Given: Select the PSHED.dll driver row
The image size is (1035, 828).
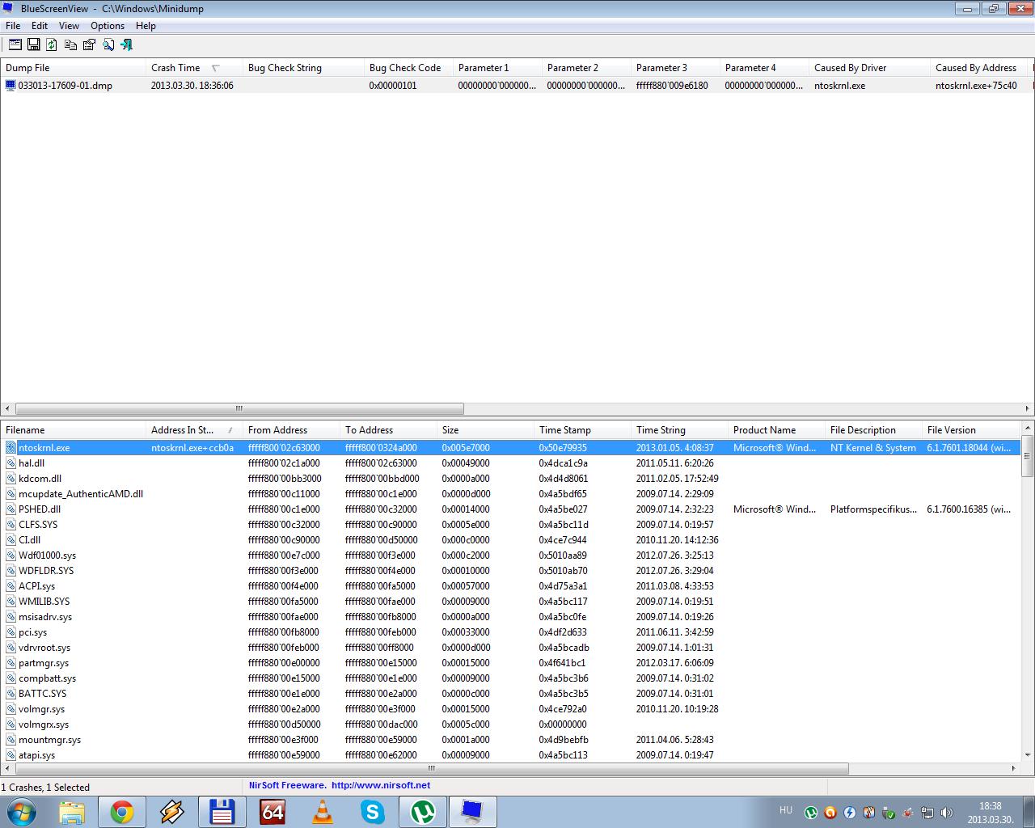Looking at the screenshot, I should [x=510, y=509].
